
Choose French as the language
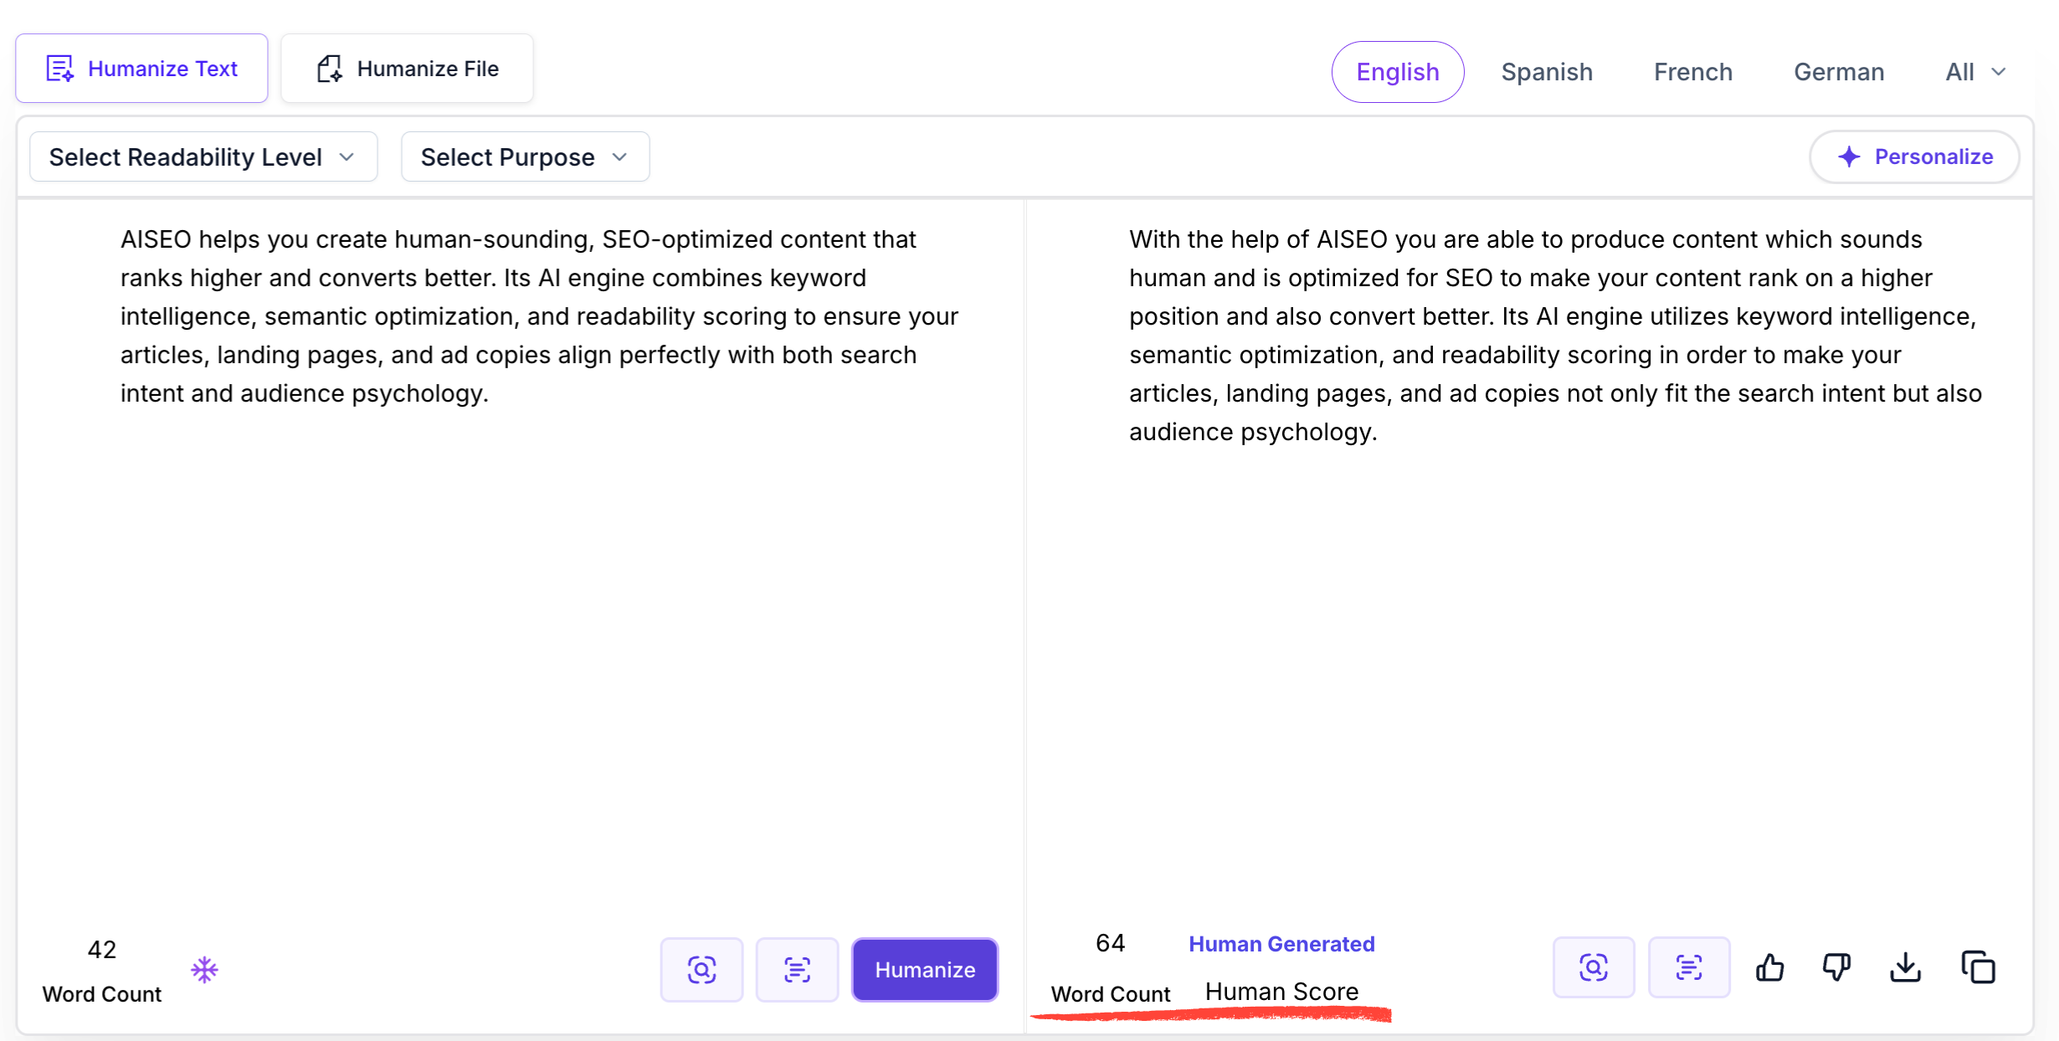pos(1692,72)
